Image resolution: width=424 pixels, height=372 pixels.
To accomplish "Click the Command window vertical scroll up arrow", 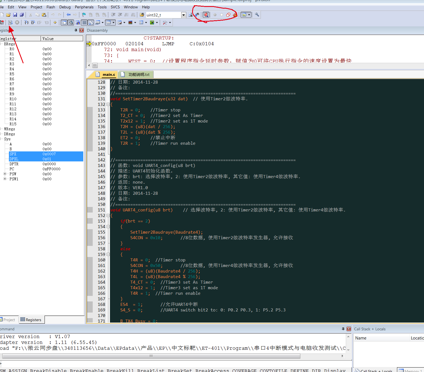I will coord(348,336).
